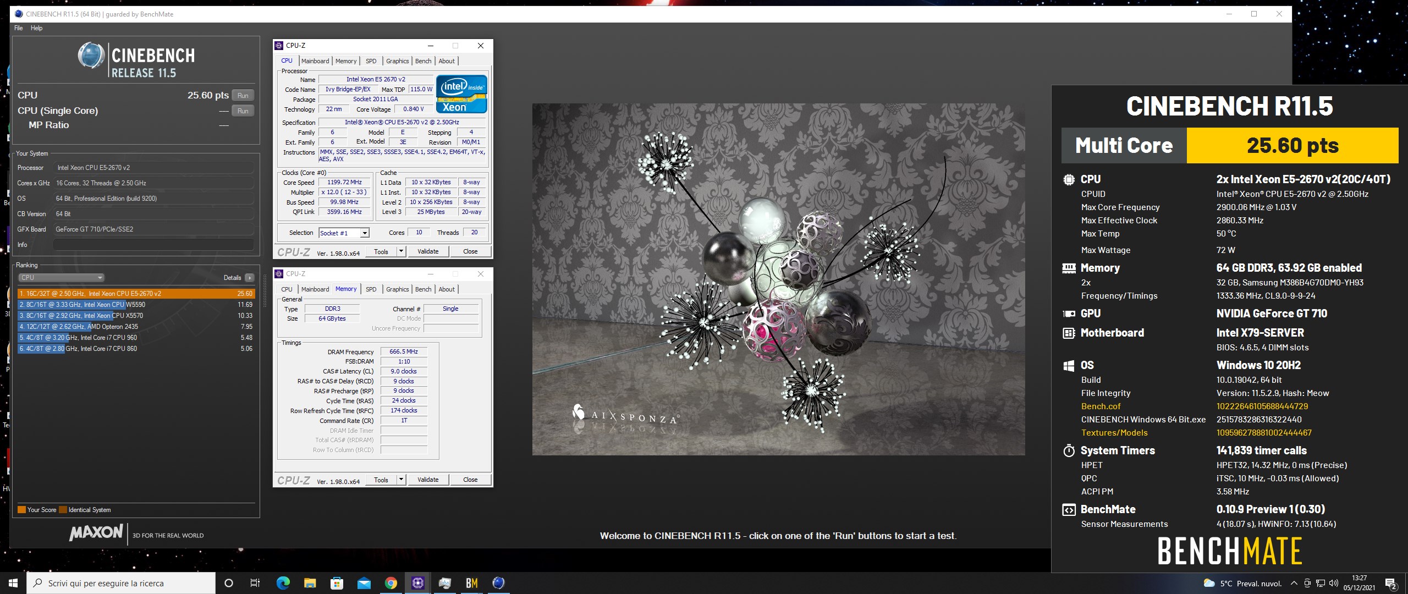
Task: Click Validate in upper CPU-Z window
Action: pos(428,252)
